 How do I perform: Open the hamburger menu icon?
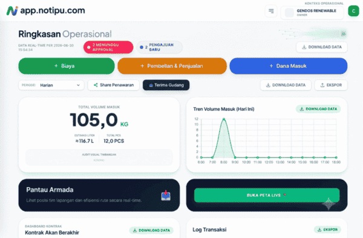[x=271, y=11]
